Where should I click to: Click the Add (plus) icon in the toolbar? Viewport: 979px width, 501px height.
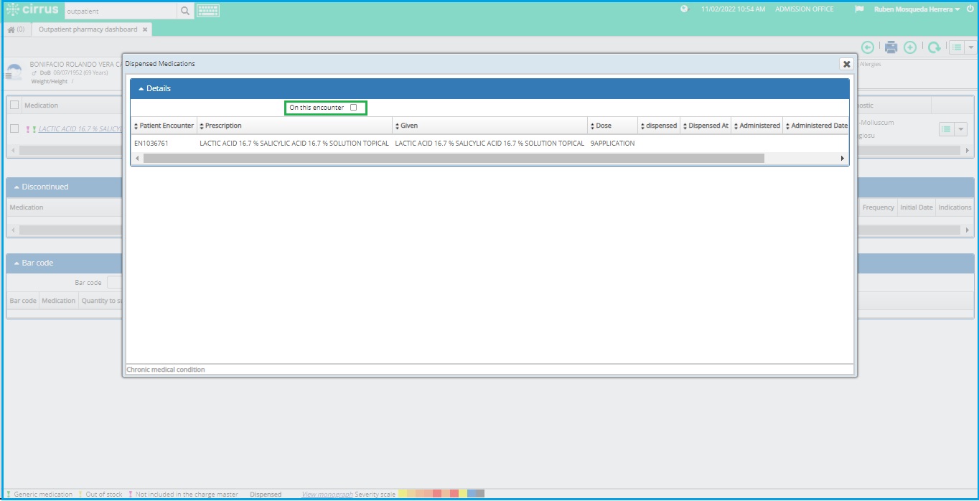click(x=910, y=47)
